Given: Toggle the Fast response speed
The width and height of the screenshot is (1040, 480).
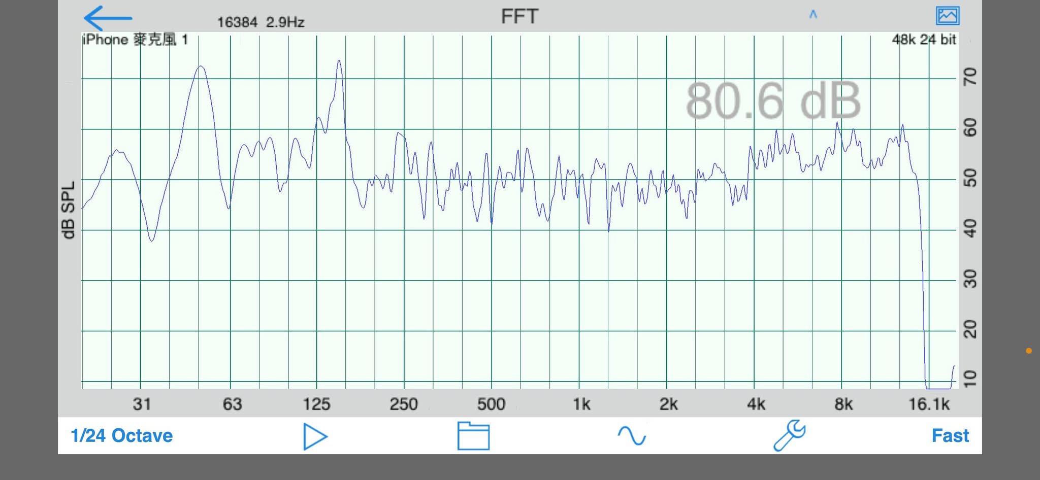Looking at the screenshot, I should tap(950, 436).
